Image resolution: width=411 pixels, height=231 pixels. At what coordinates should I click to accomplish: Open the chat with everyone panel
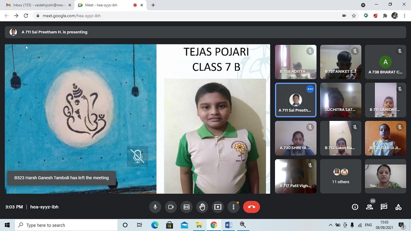click(x=384, y=207)
